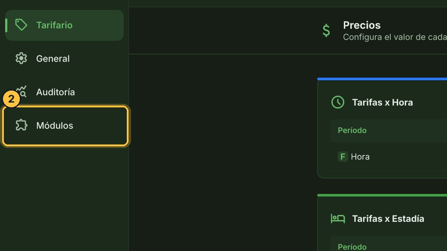This screenshot has width=447, height=251.
Task: Click the Tarifario price tag icon
Action: 21,25
